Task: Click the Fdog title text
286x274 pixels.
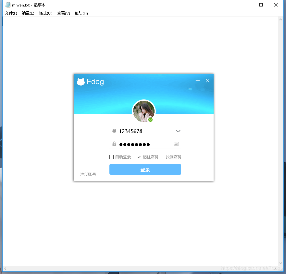Action: [95, 82]
